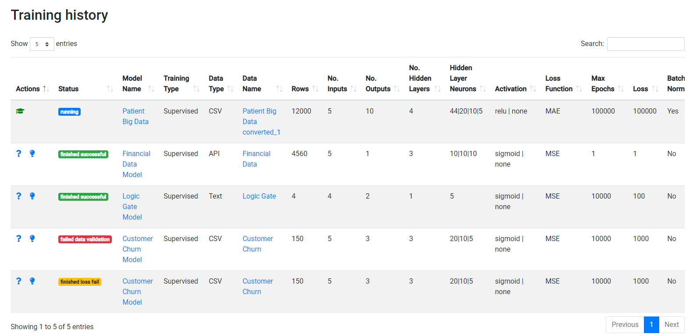The width and height of the screenshot is (693, 334).
Task: Open Customer Churn Model in loss fail row
Action: coord(138,292)
